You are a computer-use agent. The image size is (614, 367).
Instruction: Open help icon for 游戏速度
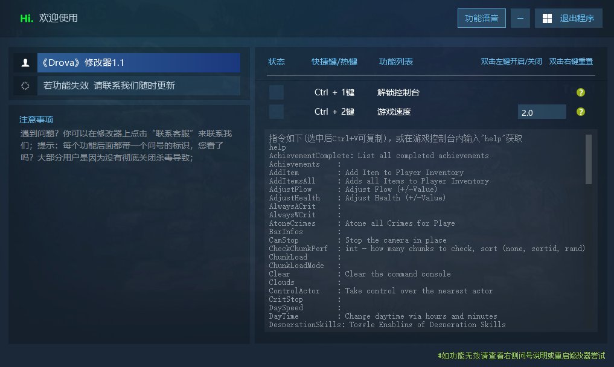click(581, 112)
